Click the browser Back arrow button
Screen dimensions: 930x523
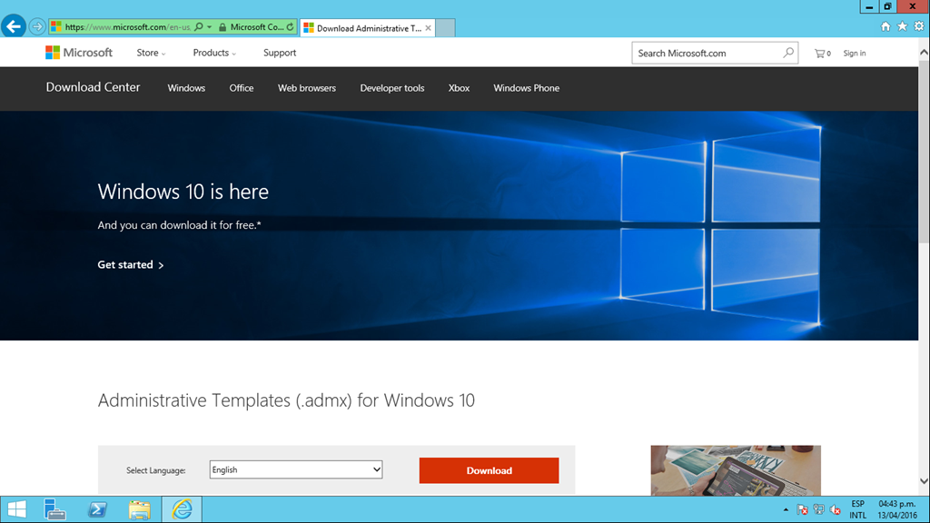click(x=13, y=26)
